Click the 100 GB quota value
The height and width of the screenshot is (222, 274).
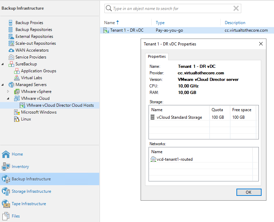[x=218, y=117]
